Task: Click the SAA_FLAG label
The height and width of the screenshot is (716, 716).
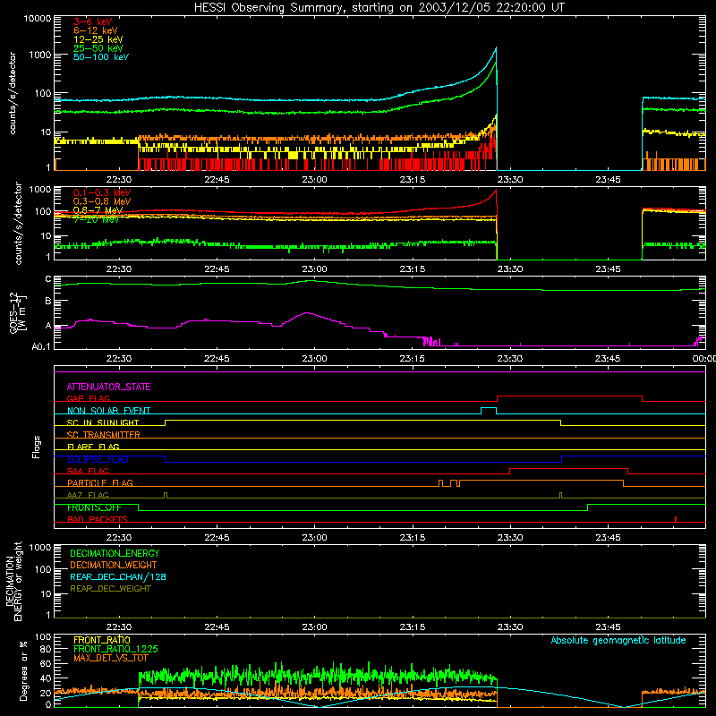Action: click(x=88, y=471)
